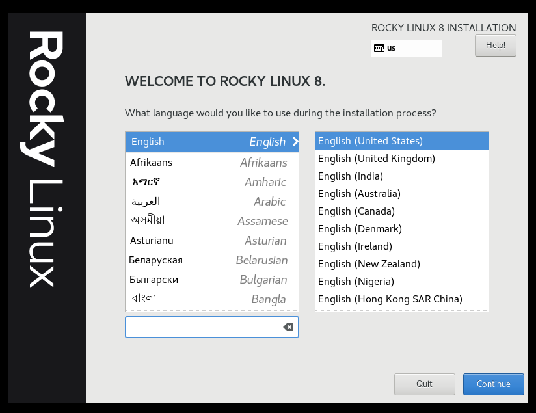Clear the language search field with backspace icon
The width and height of the screenshot is (536, 413).
(x=288, y=327)
